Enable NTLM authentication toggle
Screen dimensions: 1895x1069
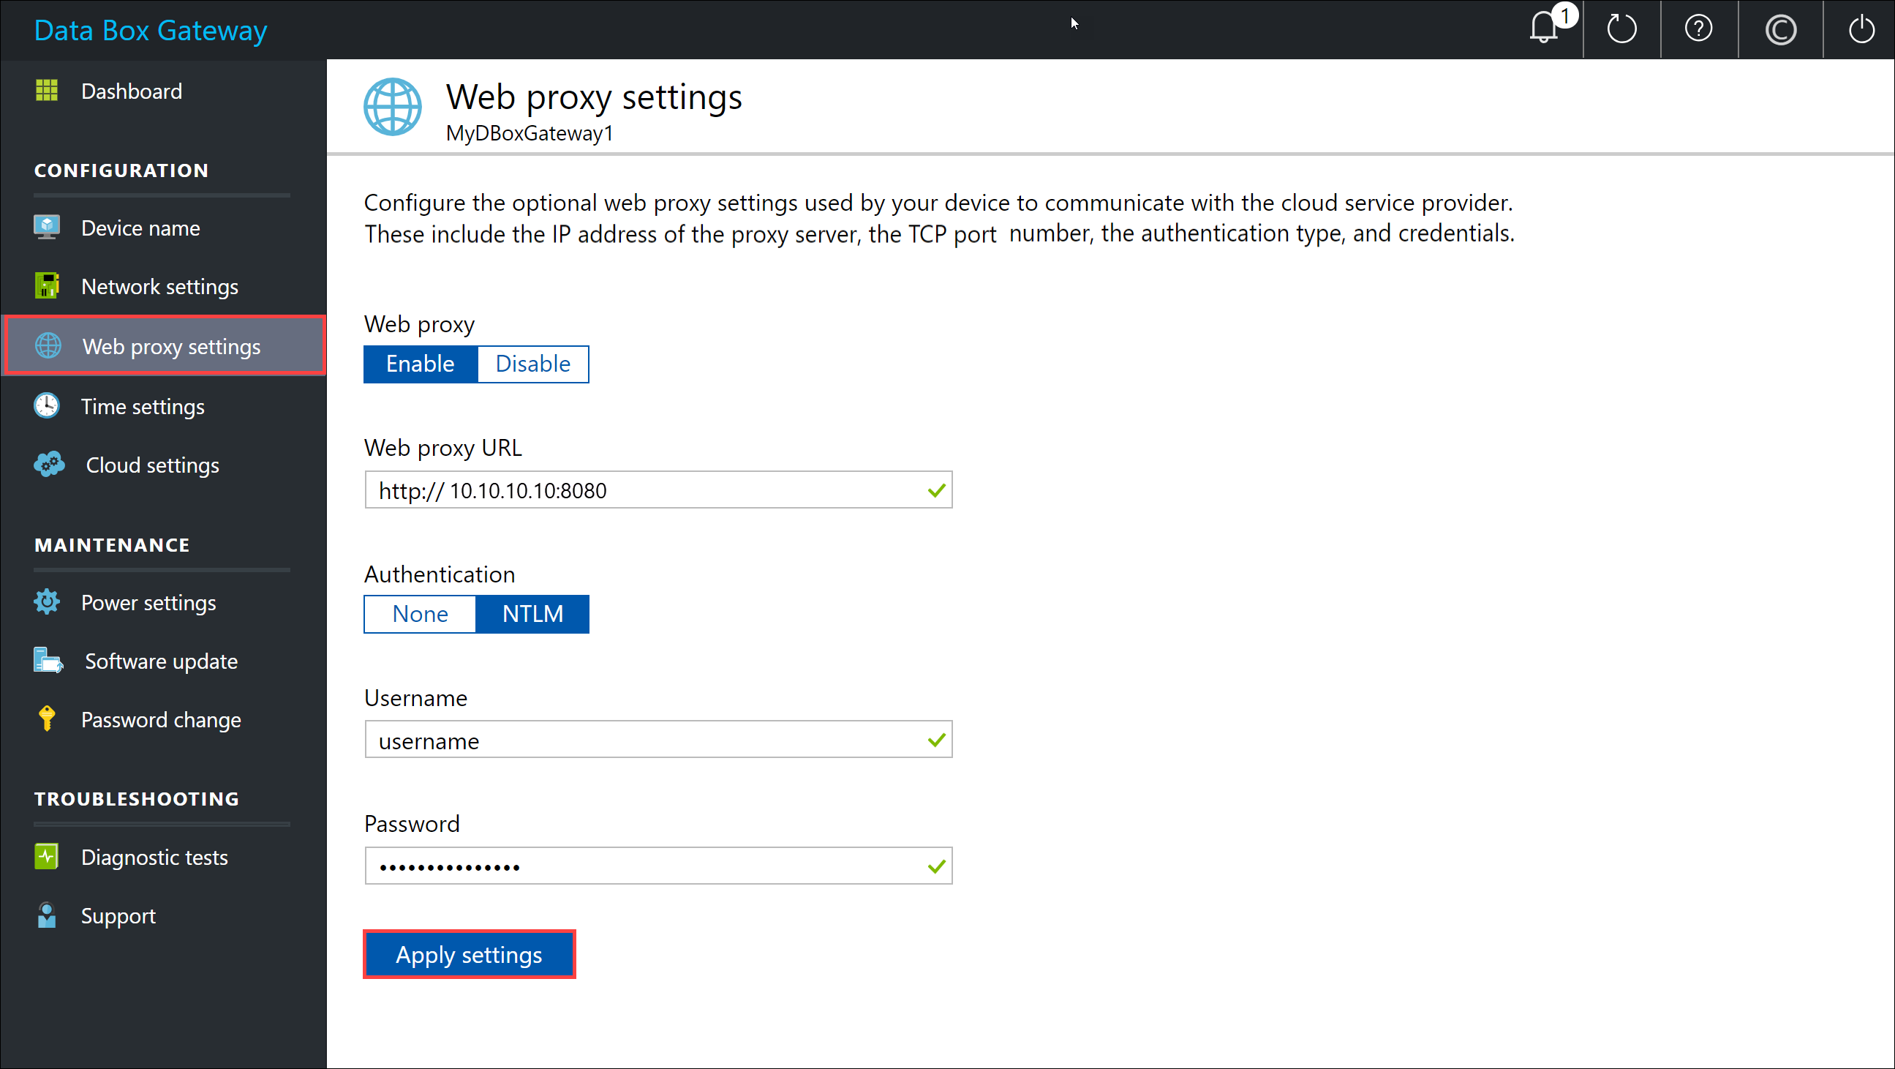click(x=532, y=615)
